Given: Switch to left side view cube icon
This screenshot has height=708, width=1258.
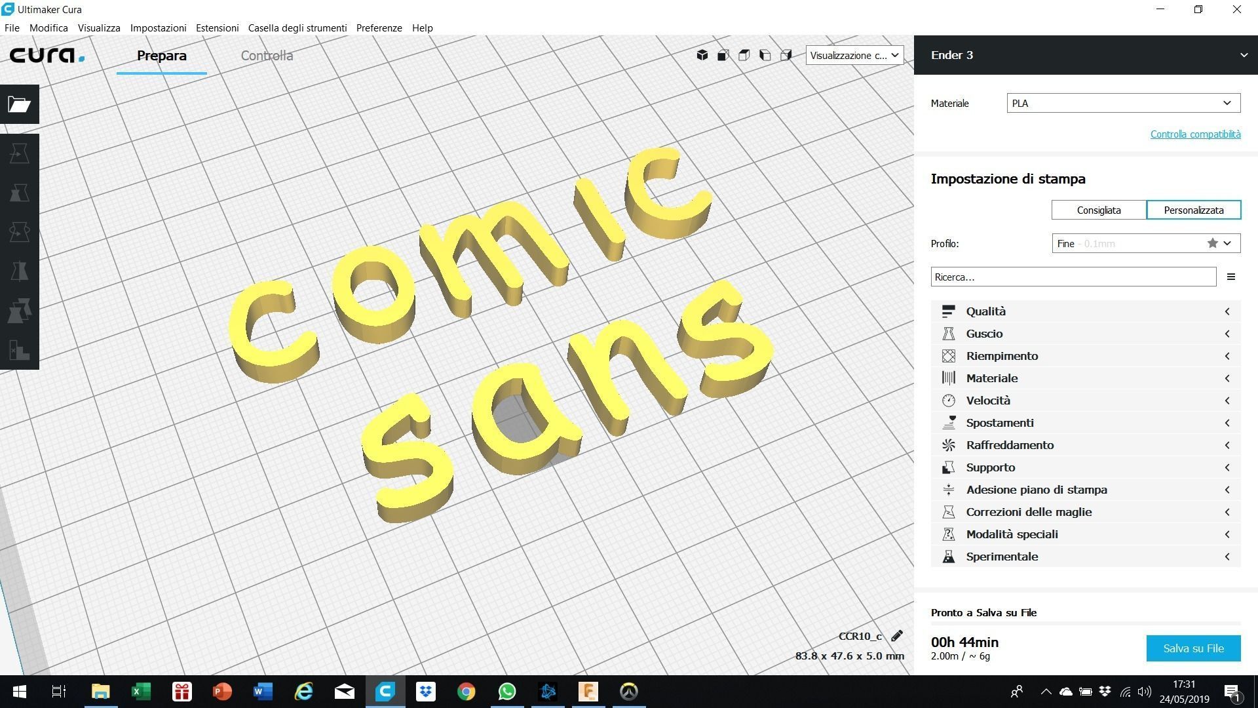Looking at the screenshot, I should [x=765, y=55].
